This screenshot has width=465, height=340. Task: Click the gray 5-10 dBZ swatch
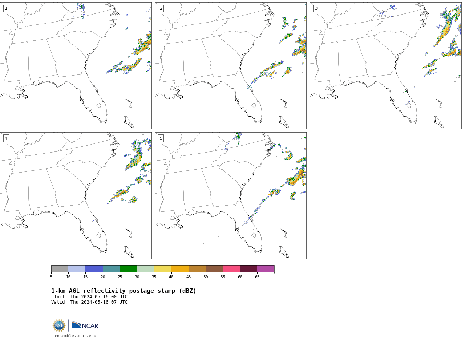pyautogui.click(x=60, y=269)
